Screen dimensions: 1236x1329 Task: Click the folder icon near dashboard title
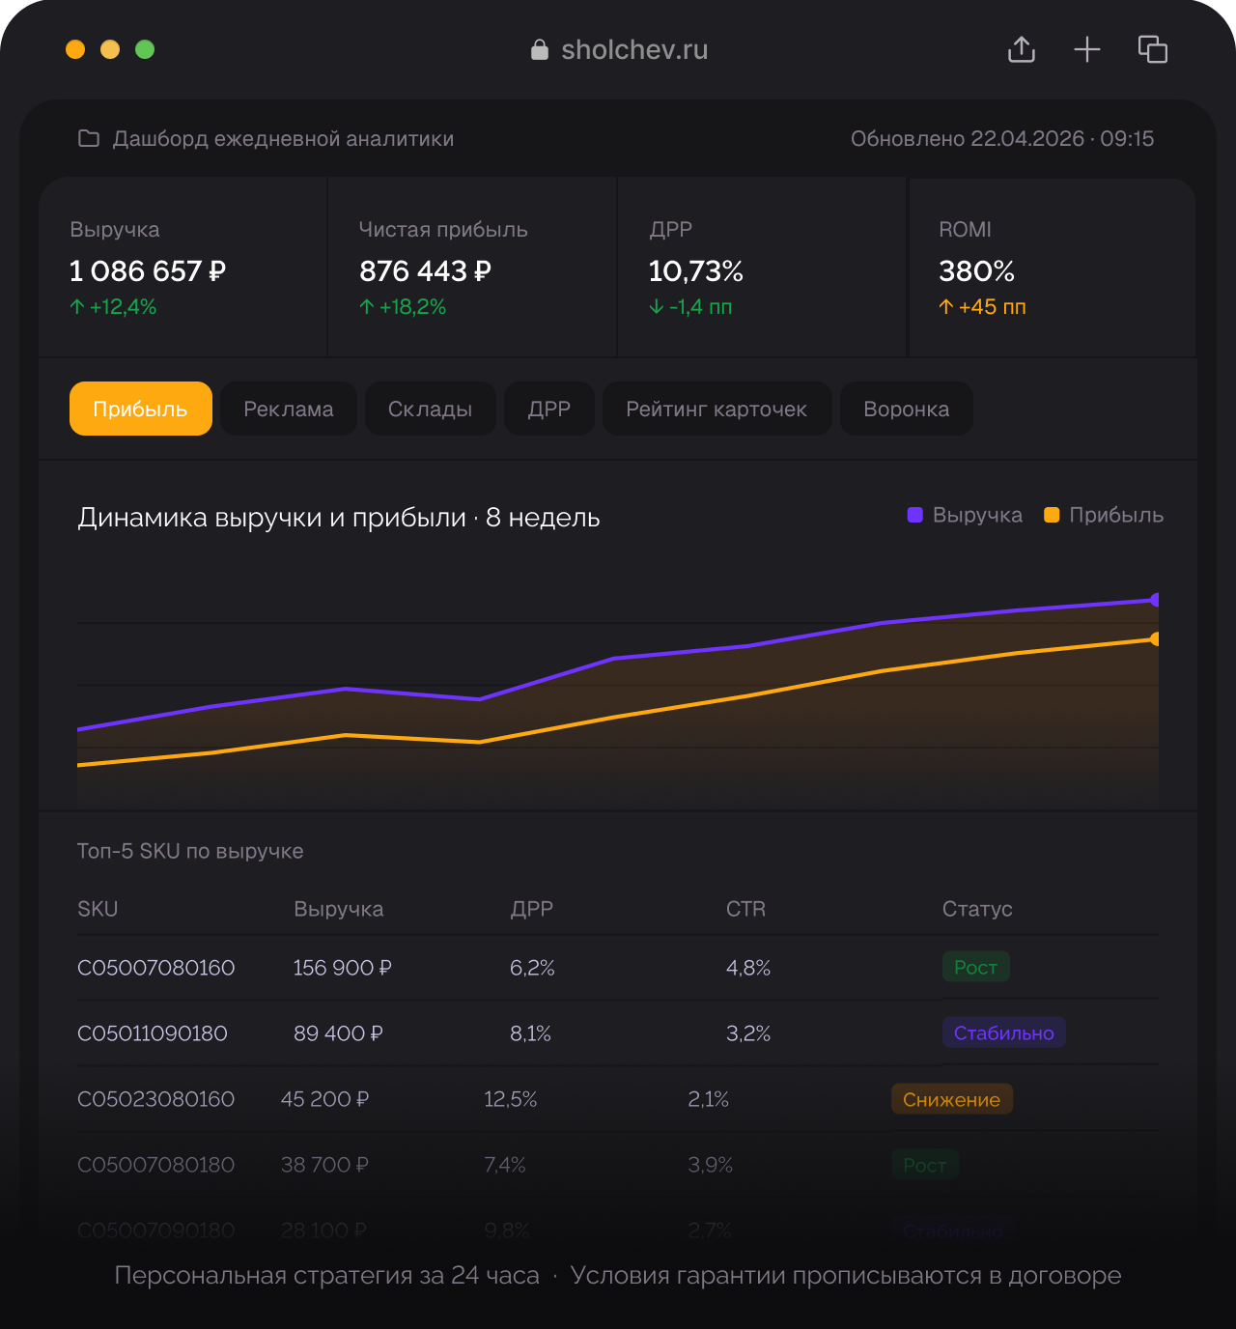click(x=89, y=138)
